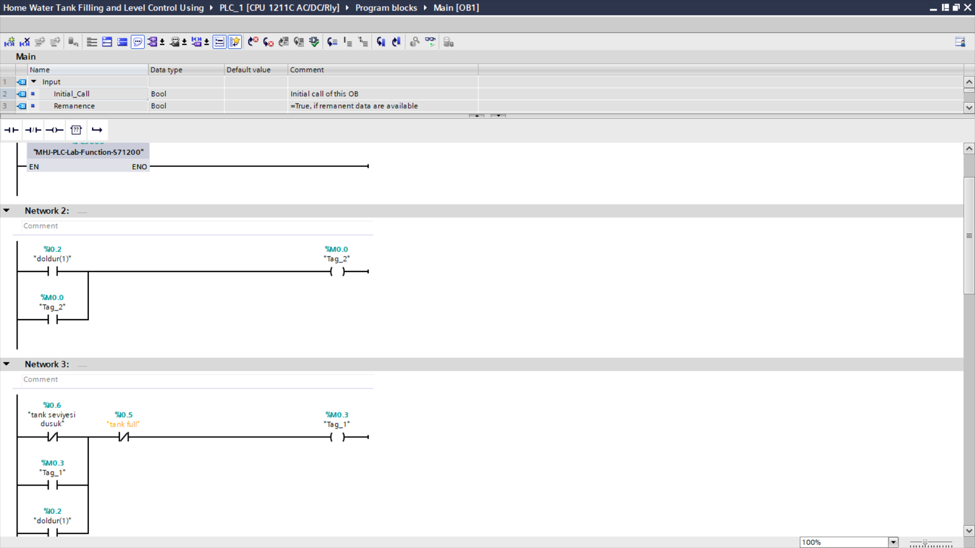Select the tank seviyesi dusuk contact
Screen dimensions: 975x548
[x=52, y=437]
